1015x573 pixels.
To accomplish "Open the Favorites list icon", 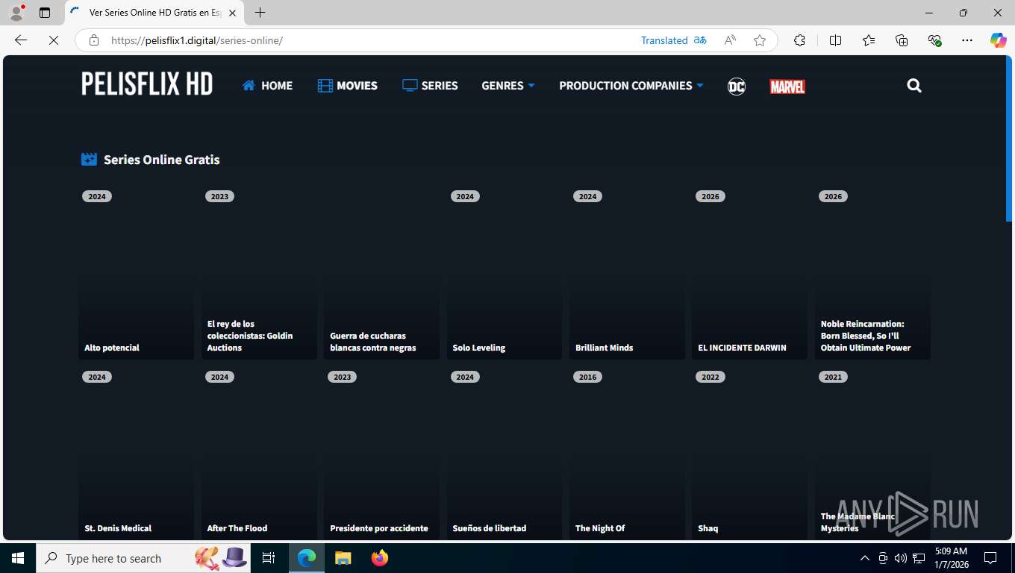I will pyautogui.click(x=869, y=40).
